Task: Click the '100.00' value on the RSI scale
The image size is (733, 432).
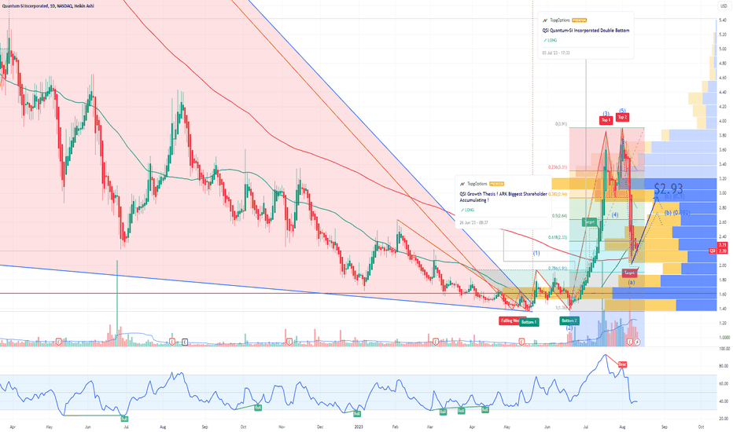Action: pyautogui.click(x=724, y=349)
